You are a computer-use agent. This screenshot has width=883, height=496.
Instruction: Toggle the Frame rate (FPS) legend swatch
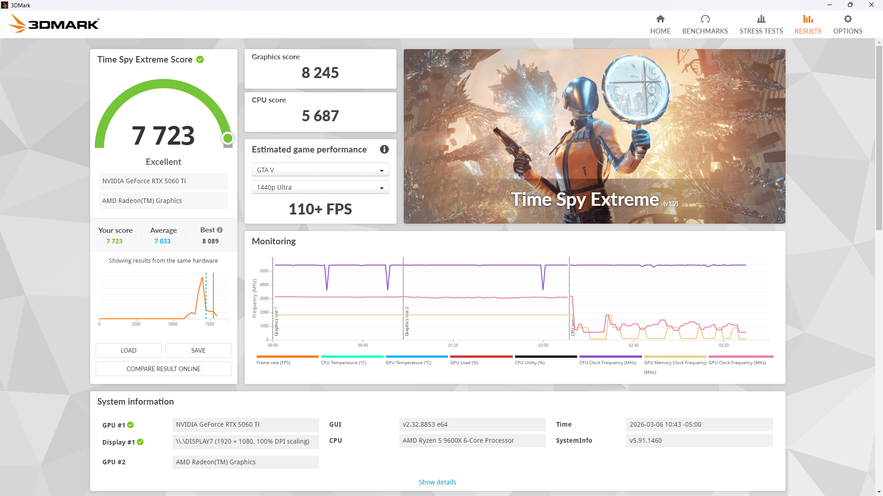click(x=287, y=356)
